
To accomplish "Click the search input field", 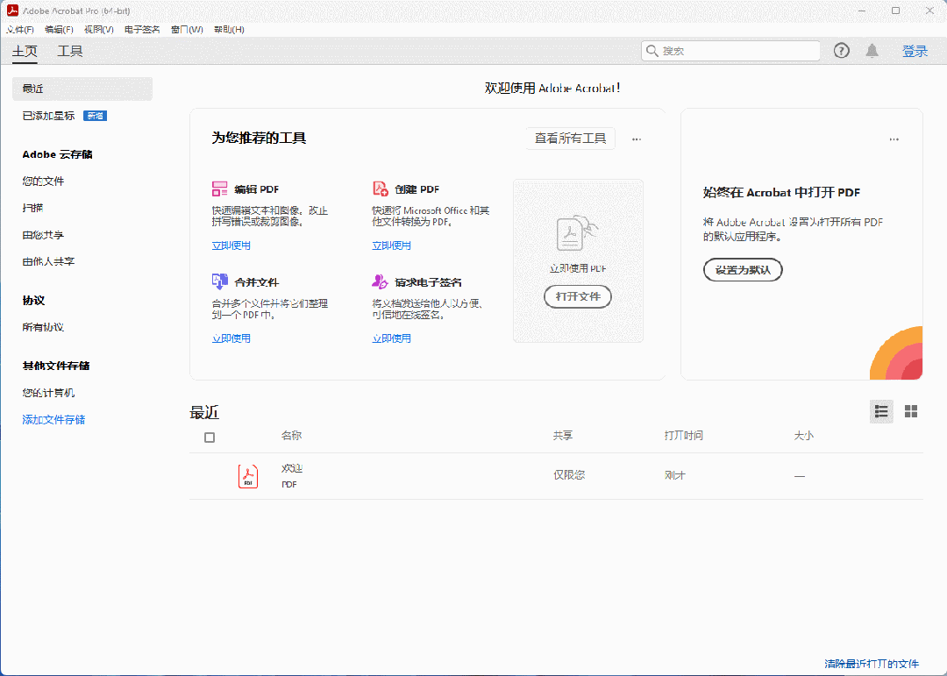I will tap(730, 51).
